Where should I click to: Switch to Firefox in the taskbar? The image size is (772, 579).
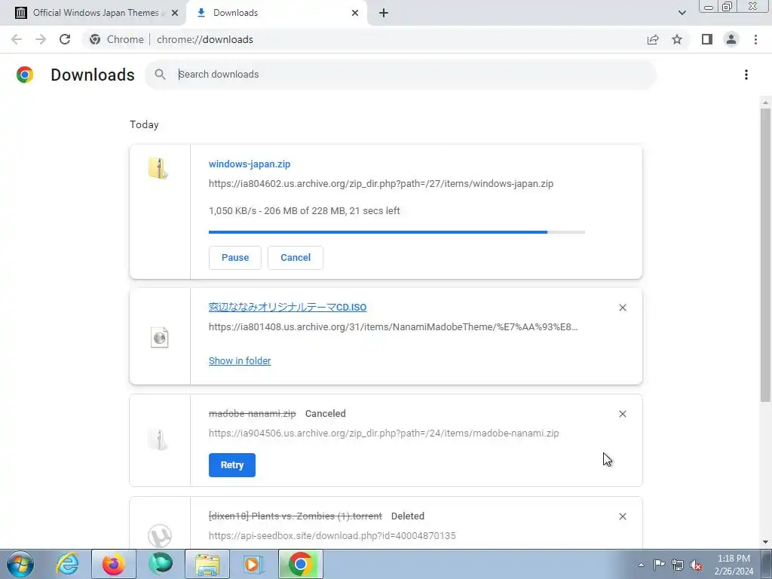click(x=114, y=564)
